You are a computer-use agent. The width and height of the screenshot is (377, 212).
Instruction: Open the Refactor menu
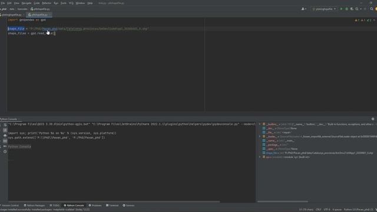[x=47, y=3]
